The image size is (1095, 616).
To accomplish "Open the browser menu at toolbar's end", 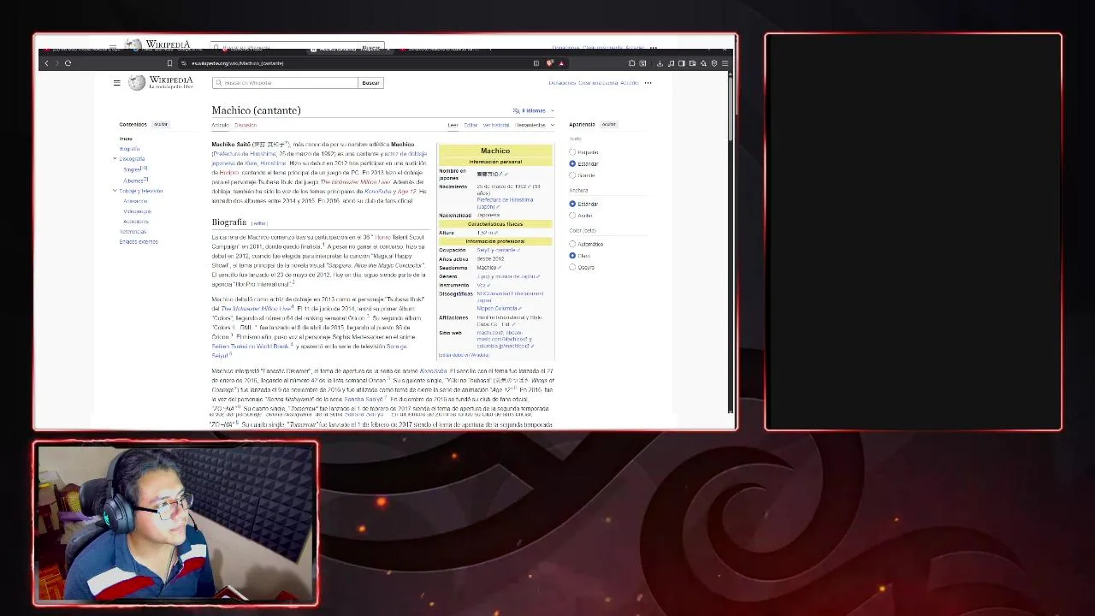I will (725, 63).
